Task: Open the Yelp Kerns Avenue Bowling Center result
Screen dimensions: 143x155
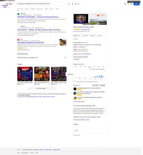Action: pyautogui.click(x=31, y=42)
